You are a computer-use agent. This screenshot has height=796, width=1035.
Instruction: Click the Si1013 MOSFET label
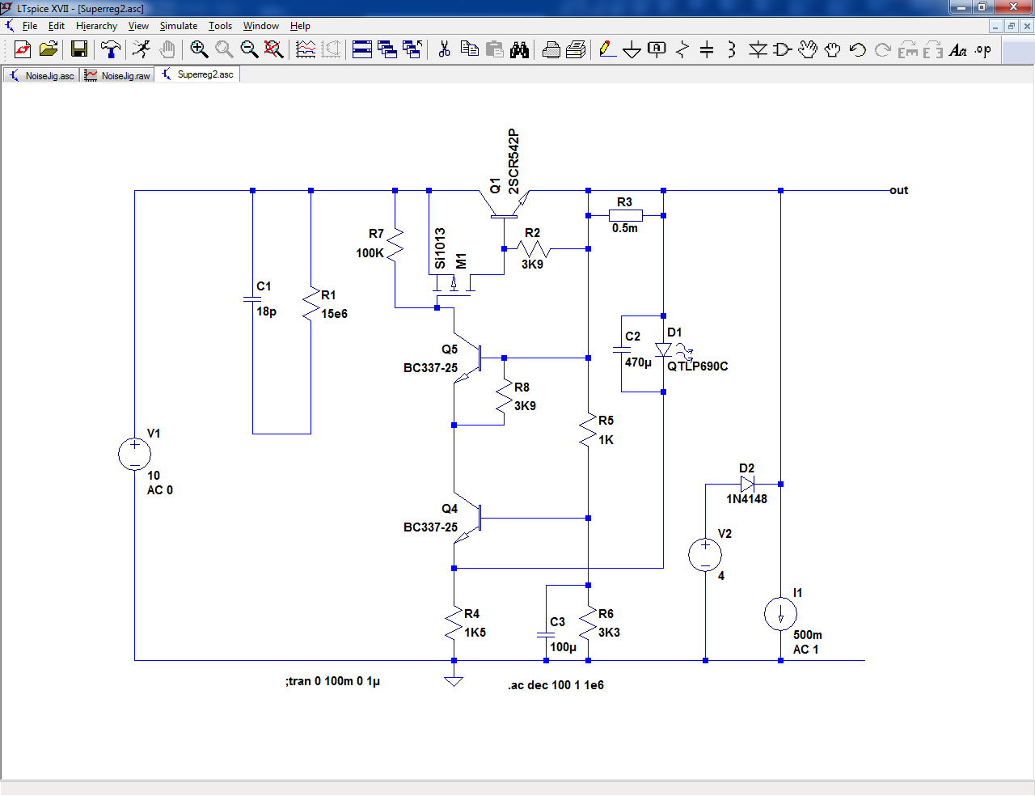(440, 248)
